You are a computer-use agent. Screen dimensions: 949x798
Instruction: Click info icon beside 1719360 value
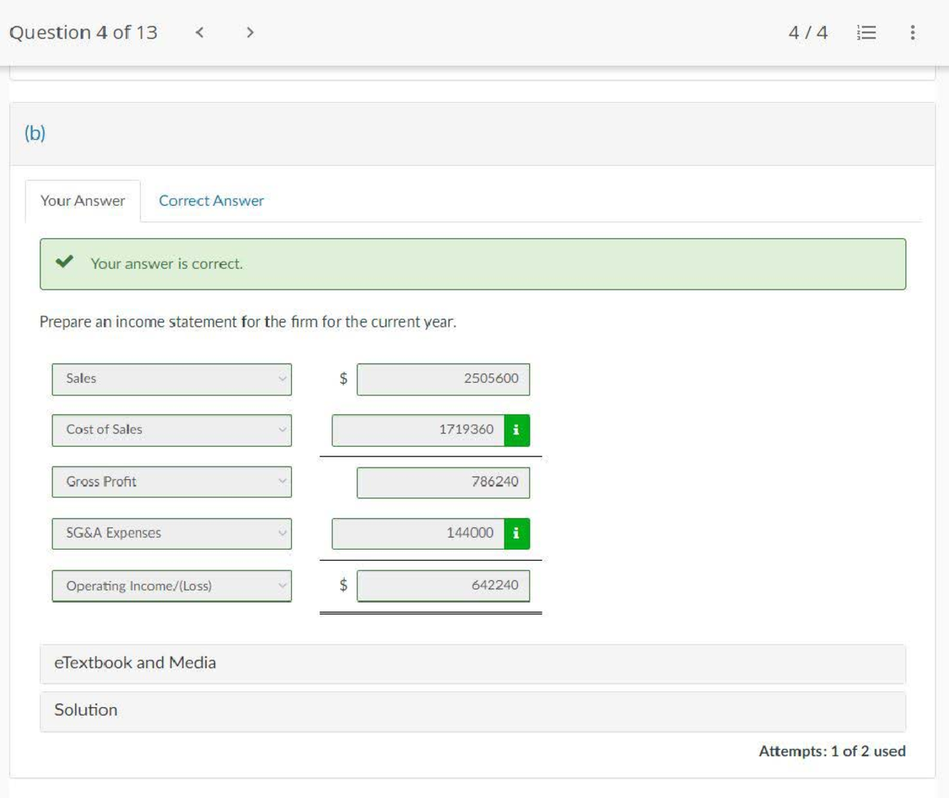point(516,430)
